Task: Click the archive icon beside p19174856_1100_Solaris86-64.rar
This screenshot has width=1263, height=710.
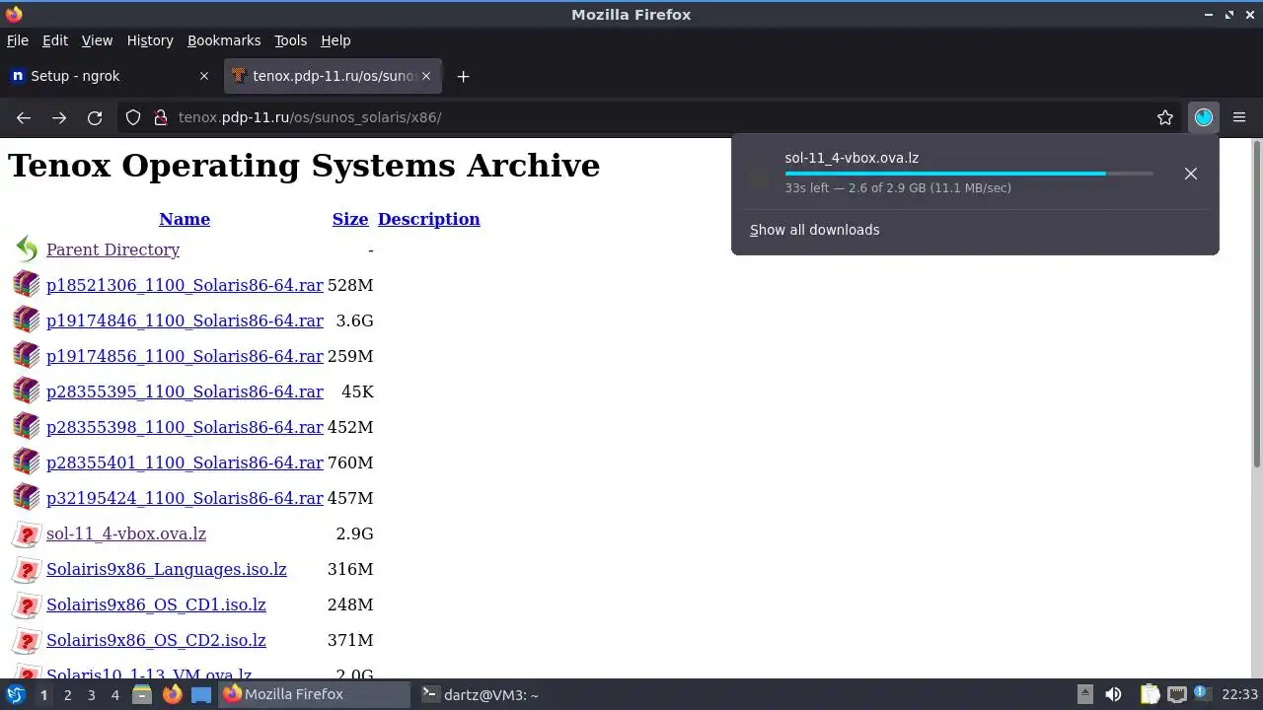Action: (x=27, y=355)
